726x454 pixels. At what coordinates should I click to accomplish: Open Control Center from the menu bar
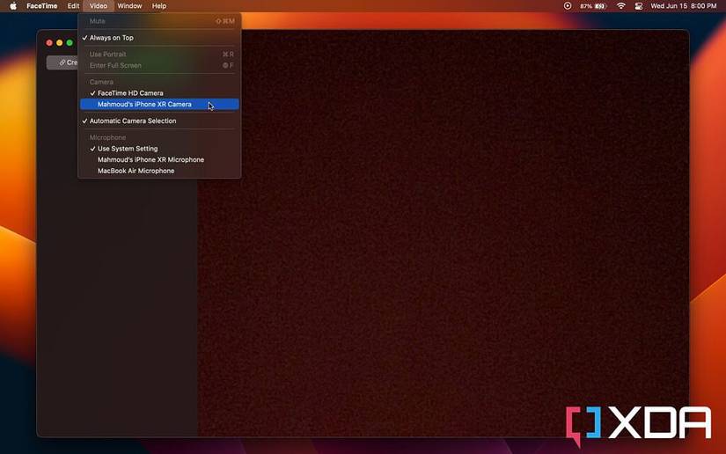coord(639,6)
